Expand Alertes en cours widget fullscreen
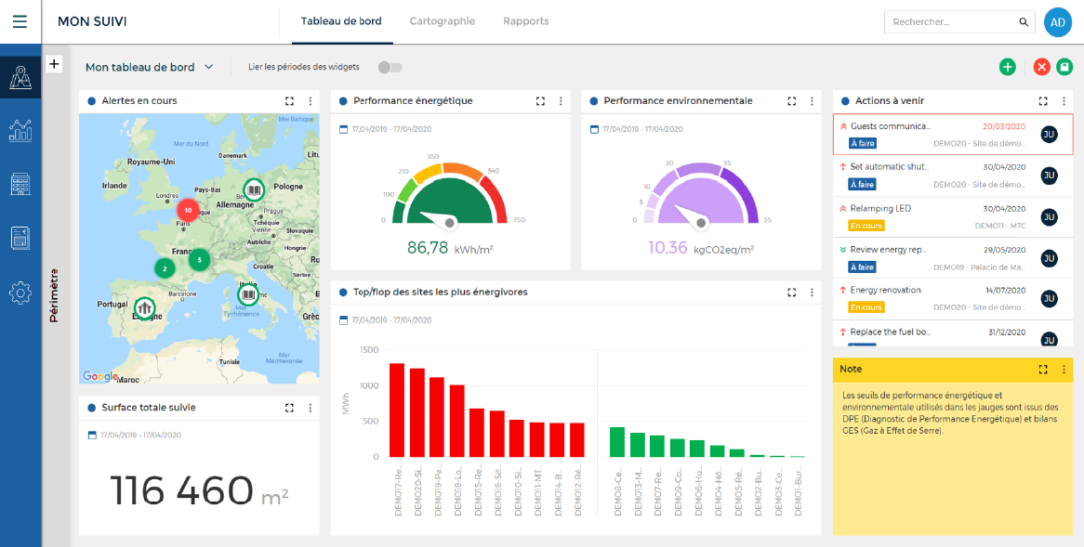Image resolution: width=1084 pixels, height=547 pixels. pos(290,101)
